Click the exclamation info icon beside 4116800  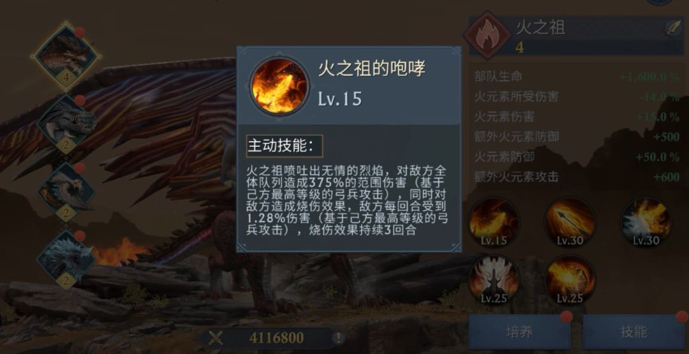[338, 338]
